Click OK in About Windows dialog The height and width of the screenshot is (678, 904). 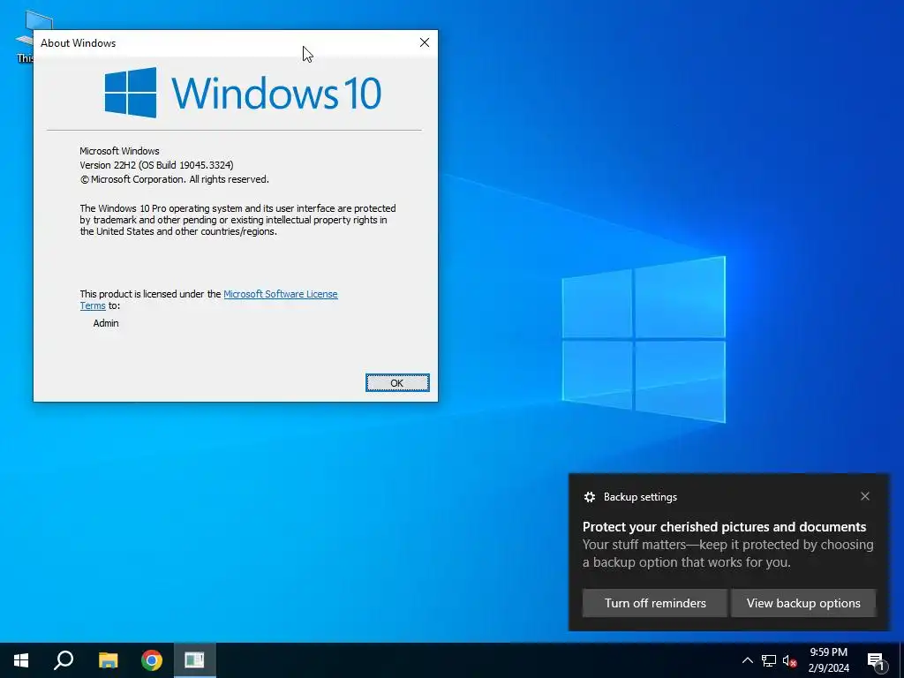(x=397, y=383)
